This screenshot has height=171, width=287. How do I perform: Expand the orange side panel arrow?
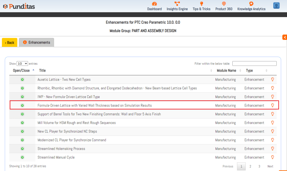[x=284, y=37]
